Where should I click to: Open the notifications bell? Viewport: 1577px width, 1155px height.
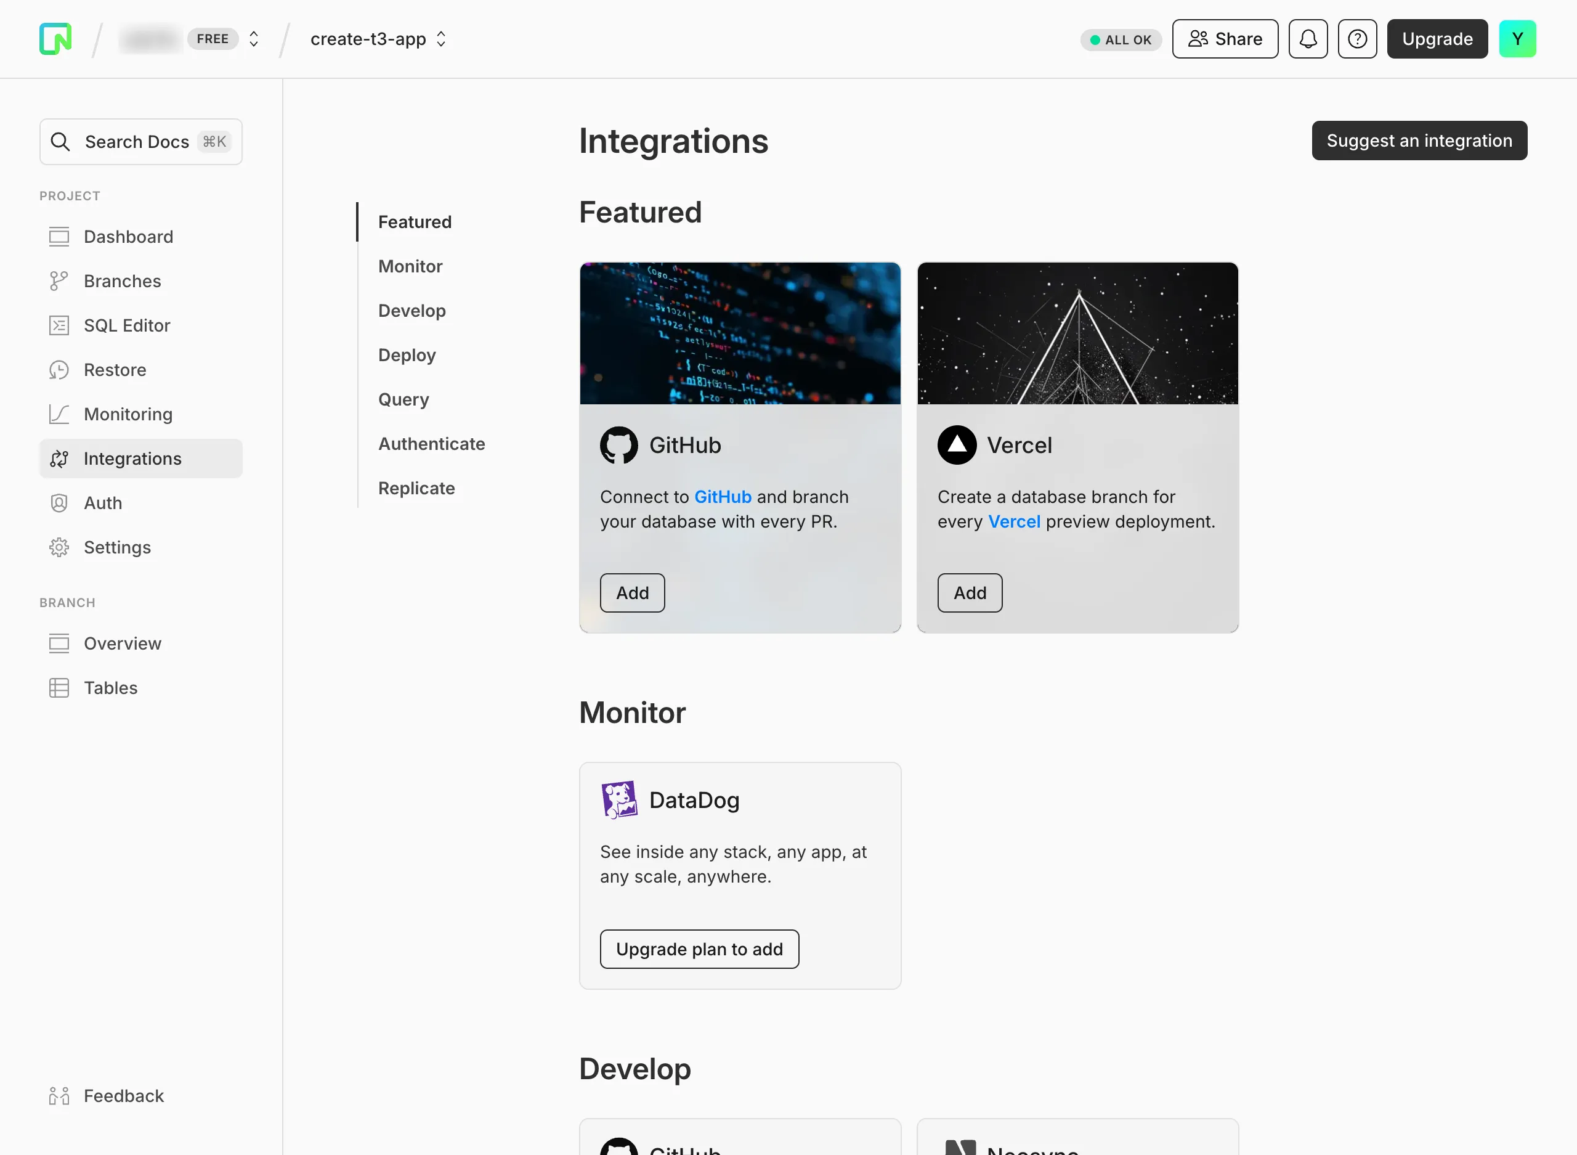(x=1307, y=39)
